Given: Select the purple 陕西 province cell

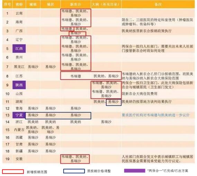Looking at the screenshot, I should point(19,85).
